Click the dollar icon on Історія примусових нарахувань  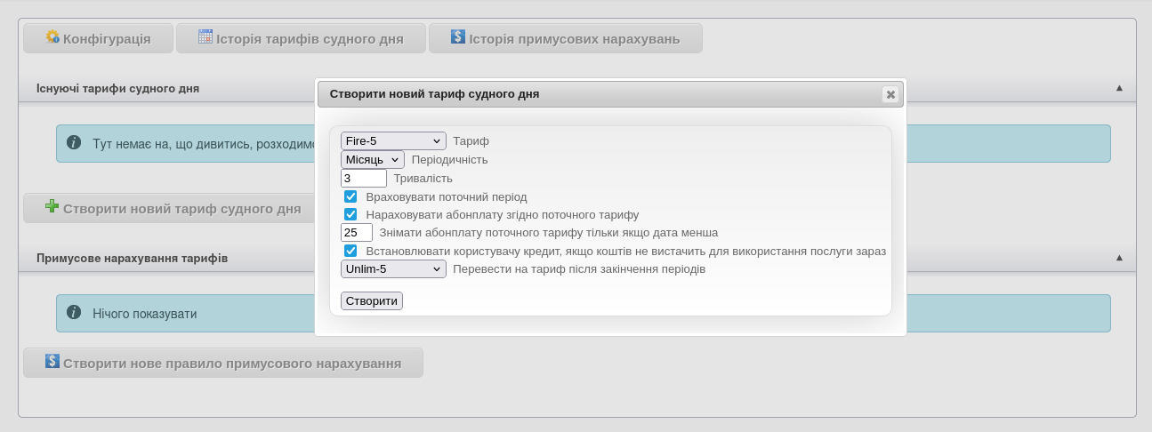tap(458, 37)
